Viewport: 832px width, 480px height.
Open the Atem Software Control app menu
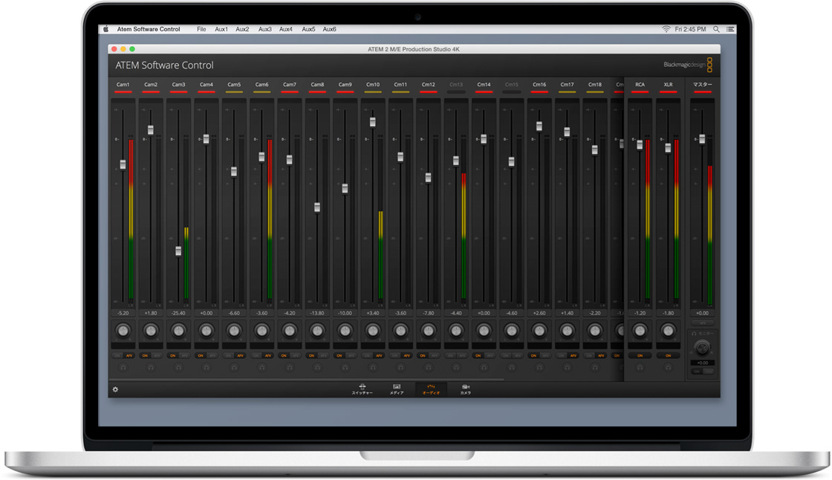coord(149,29)
